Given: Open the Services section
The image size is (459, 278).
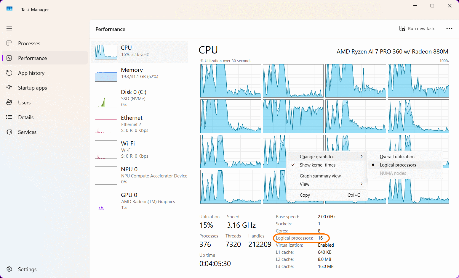Looking at the screenshot, I should [27, 132].
